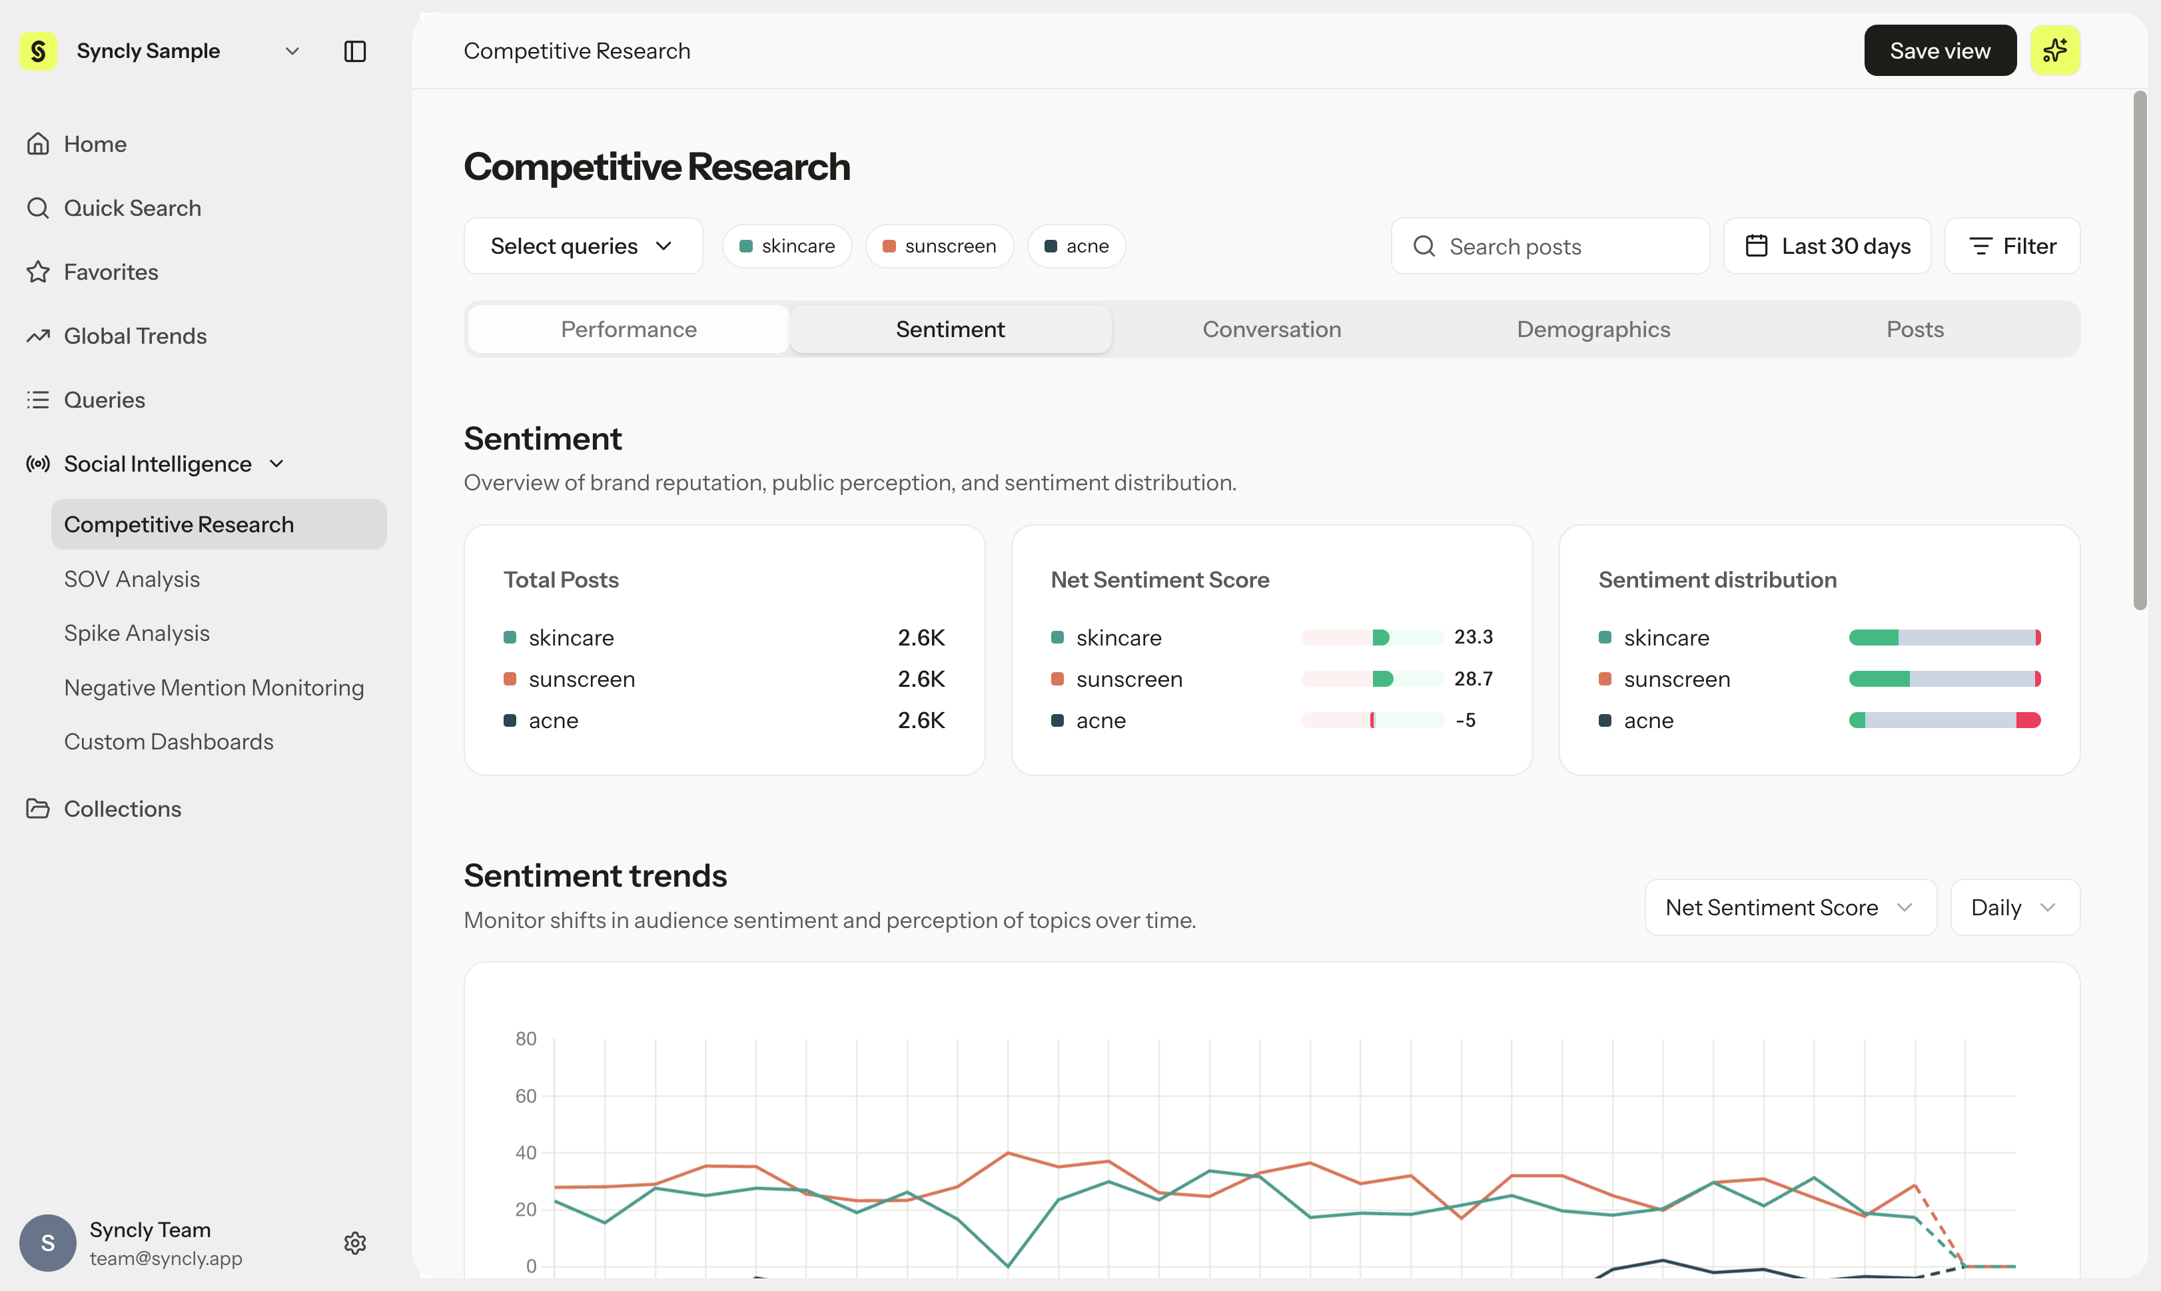Image resolution: width=2161 pixels, height=1291 pixels.
Task: Open the Select queries dropdown
Action: [583, 246]
